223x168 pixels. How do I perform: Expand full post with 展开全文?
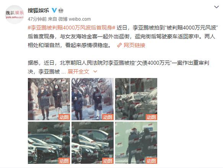click(x=78, y=72)
